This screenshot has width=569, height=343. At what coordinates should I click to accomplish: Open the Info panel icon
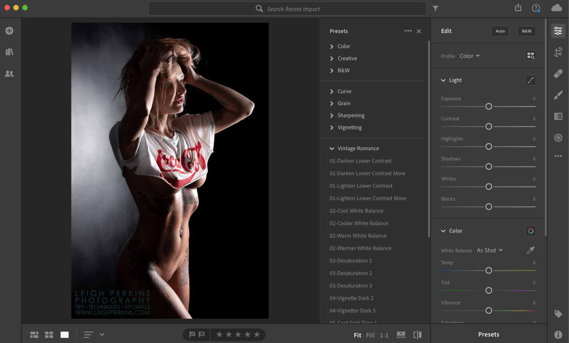pyautogui.click(x=558, y=334)
